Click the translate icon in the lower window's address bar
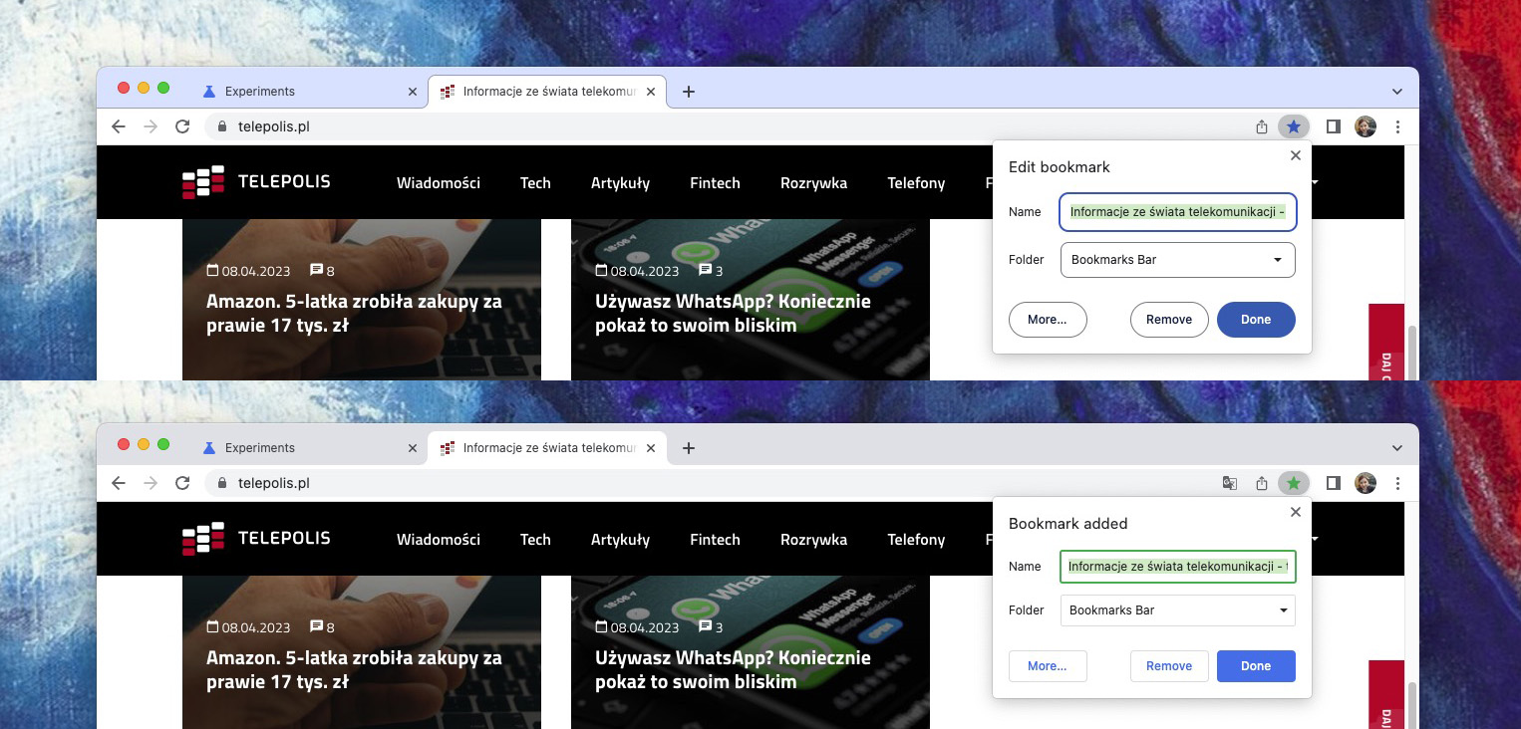 click(x=1230, y=483)
